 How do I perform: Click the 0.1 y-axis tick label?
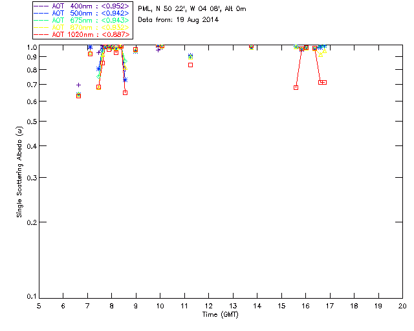pyautogui.click(x=32, y=297)
